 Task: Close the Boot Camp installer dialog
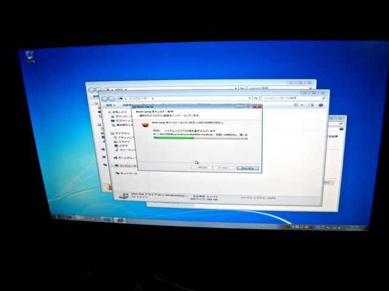point(257,107)
